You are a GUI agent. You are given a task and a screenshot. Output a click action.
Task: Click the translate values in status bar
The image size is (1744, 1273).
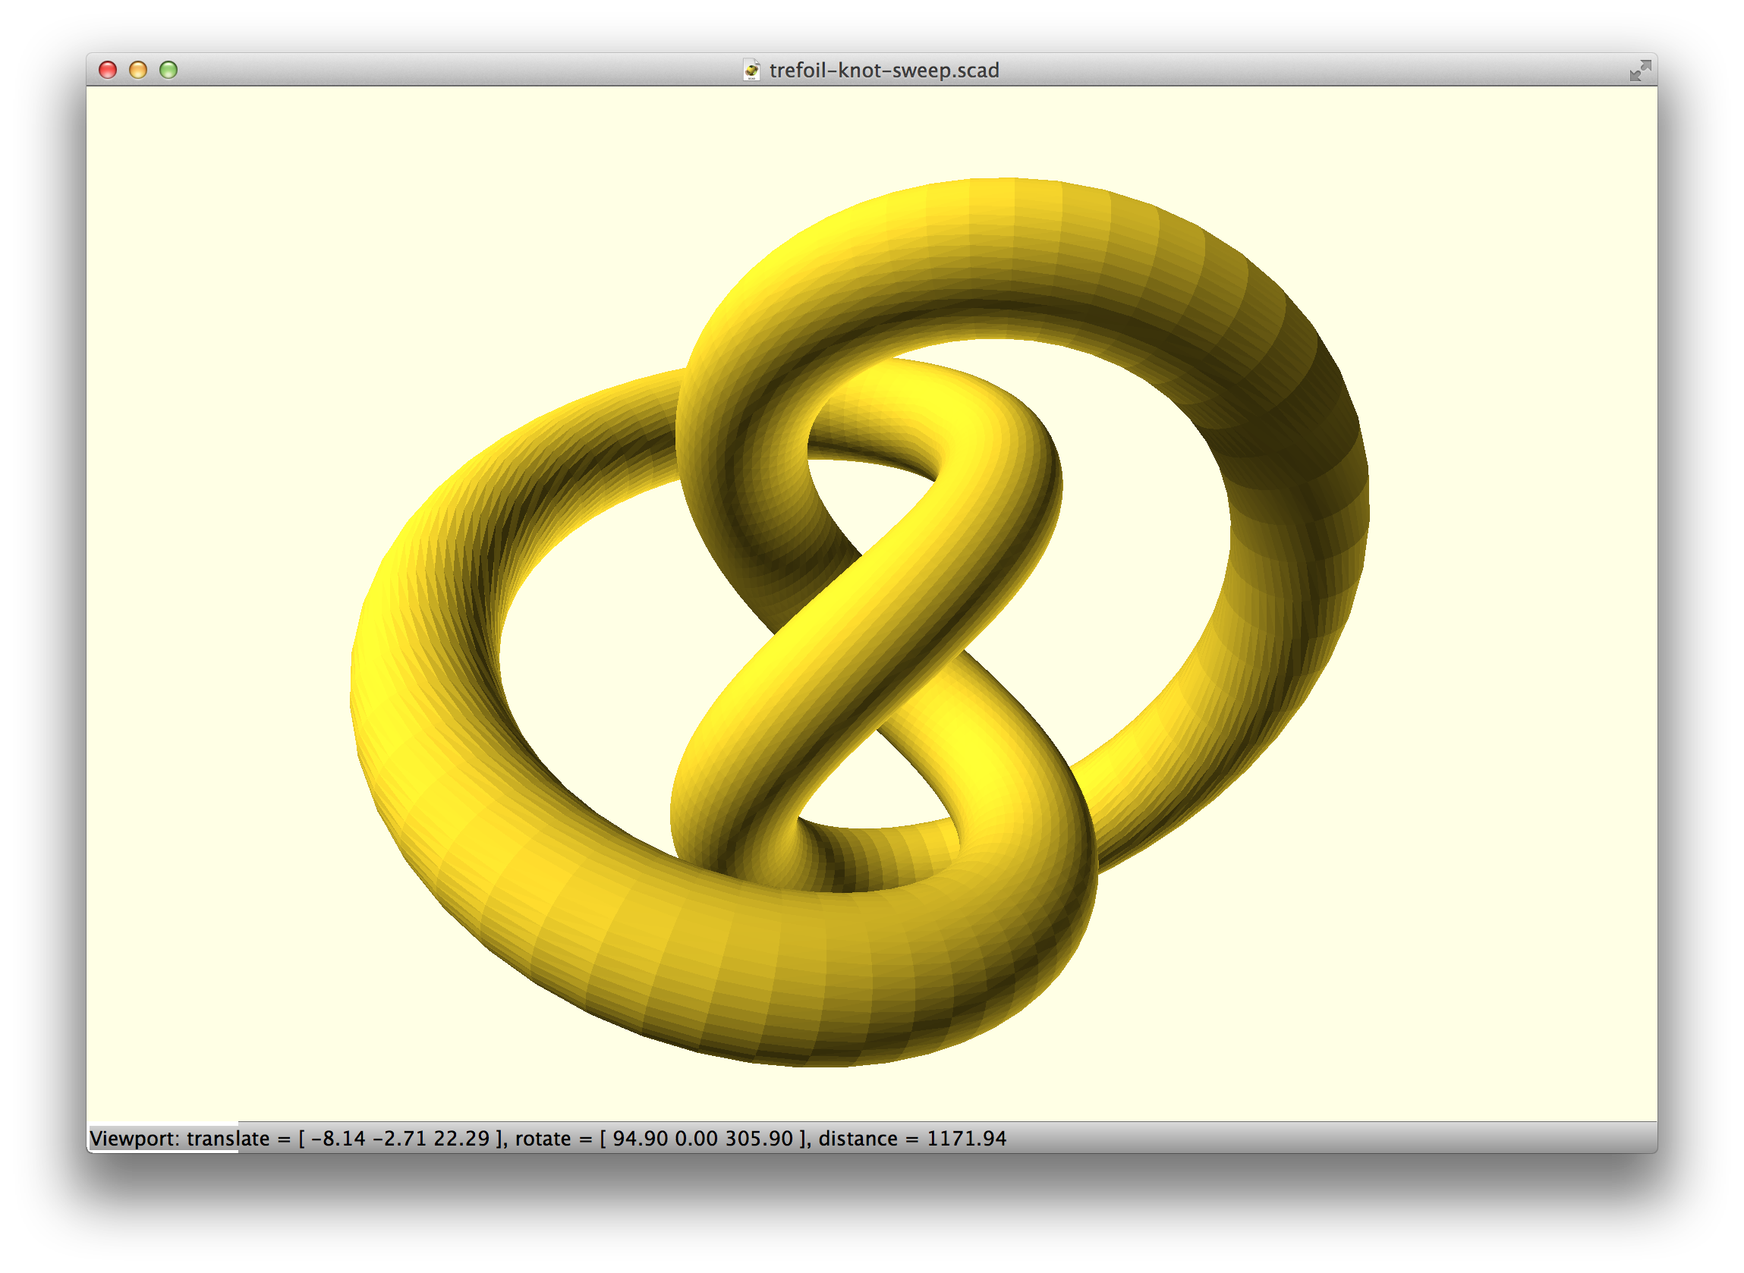[401, 1138]
